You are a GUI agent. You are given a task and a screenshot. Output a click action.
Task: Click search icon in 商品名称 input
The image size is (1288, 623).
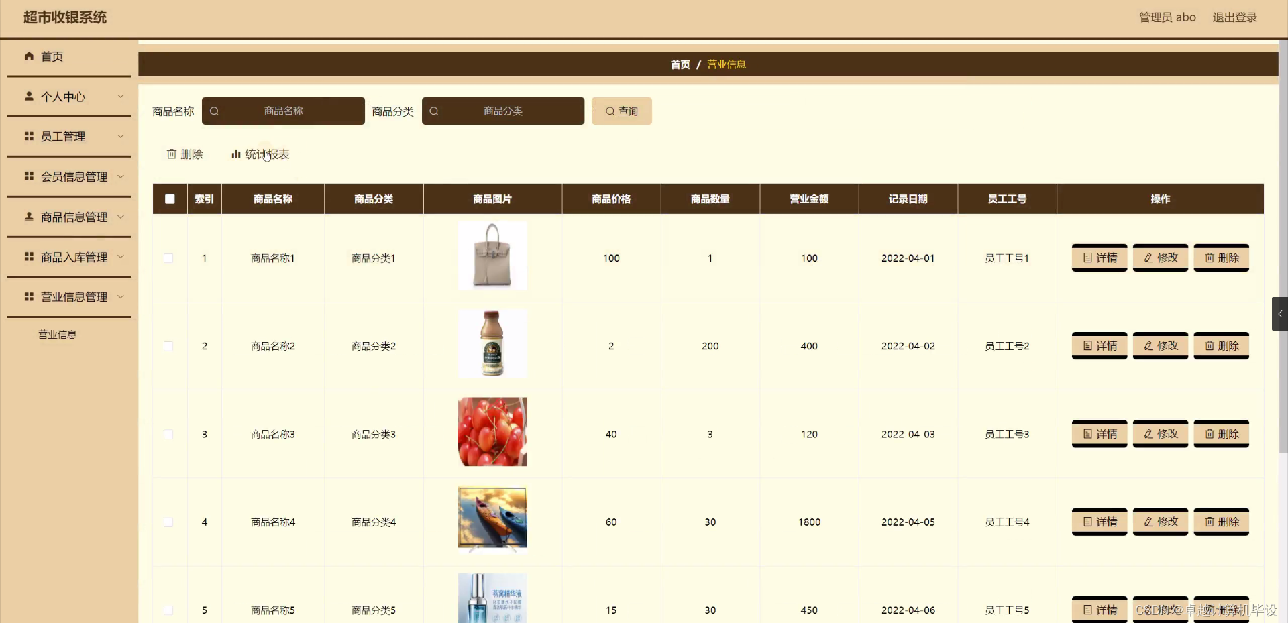[x=214, y=111]
